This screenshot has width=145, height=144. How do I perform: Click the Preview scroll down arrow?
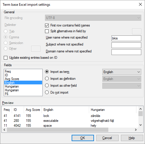click(140, 125)
